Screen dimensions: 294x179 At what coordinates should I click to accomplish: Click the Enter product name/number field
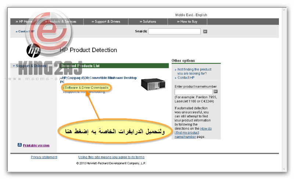coord(193,91)
